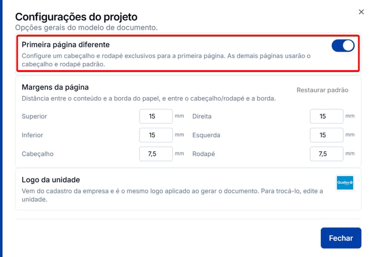Focus the Inferior margin value field

(x=156, y=135)
